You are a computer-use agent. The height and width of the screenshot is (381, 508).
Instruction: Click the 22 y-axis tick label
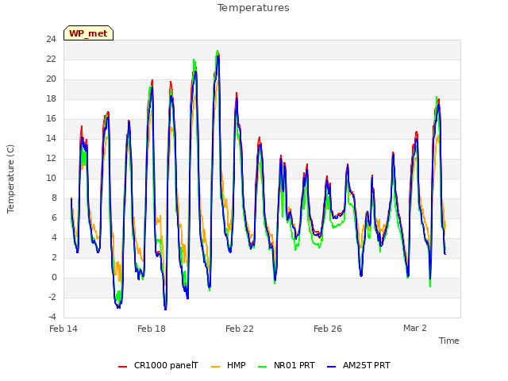click(x=51, y=59)
